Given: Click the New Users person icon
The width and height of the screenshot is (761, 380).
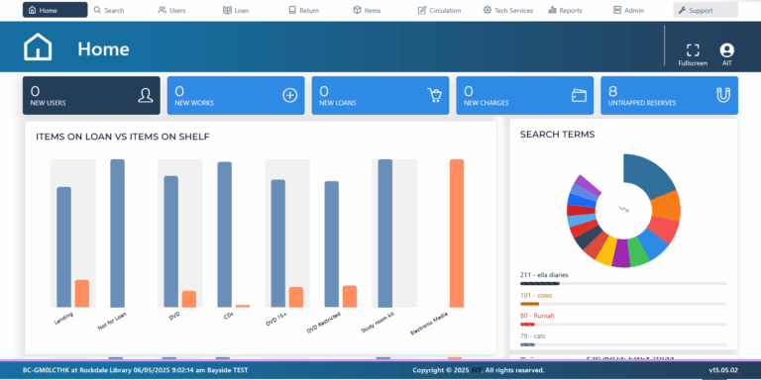Looking at the screenshot, I should tap(145, 95).
